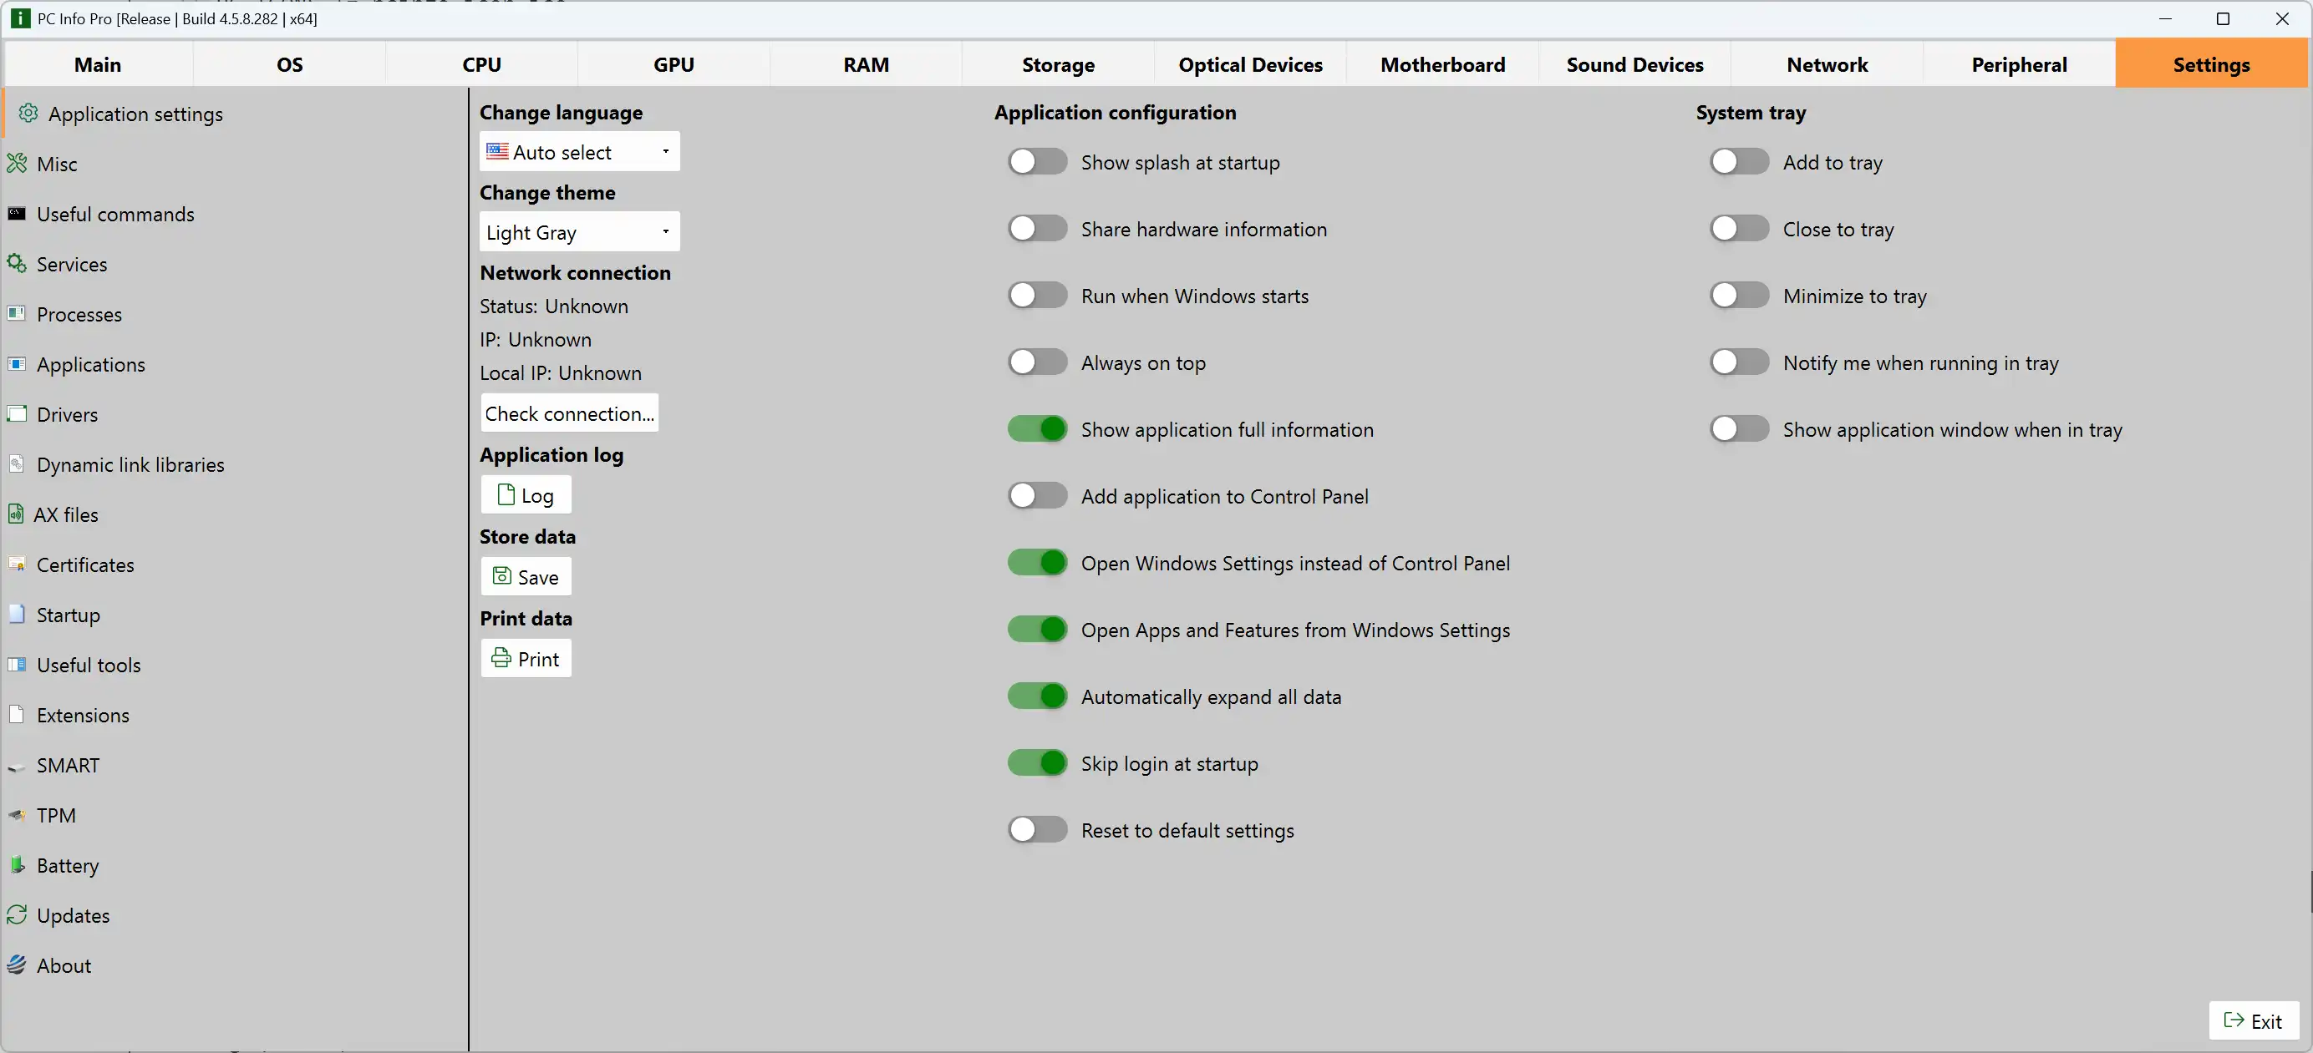Click the Exit button

(x=2253, y=1020)
